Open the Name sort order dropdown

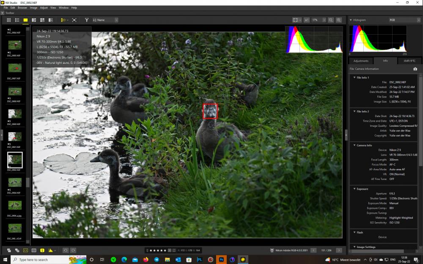click(x=105, y=20)
